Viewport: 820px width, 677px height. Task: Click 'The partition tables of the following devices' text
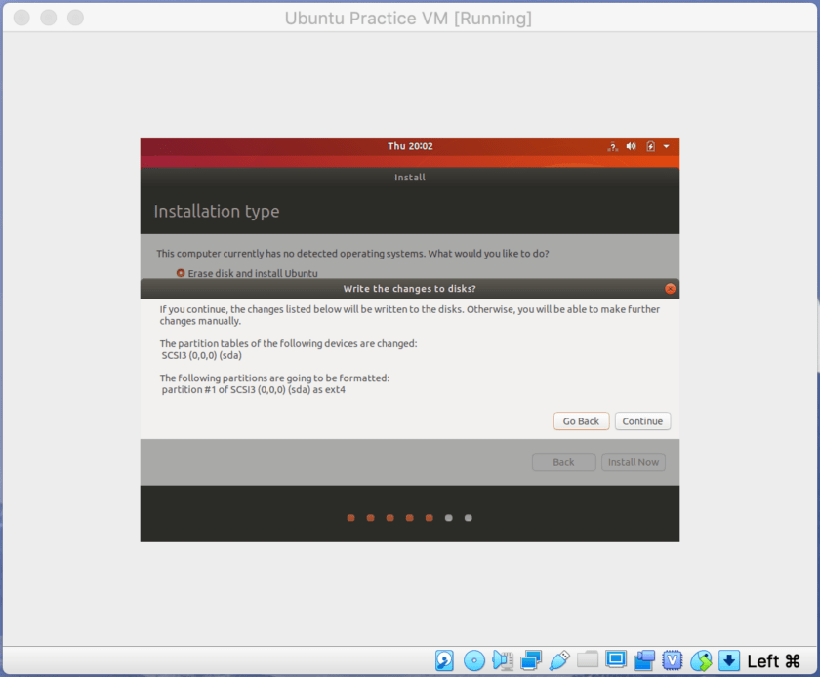pos(288,343)
